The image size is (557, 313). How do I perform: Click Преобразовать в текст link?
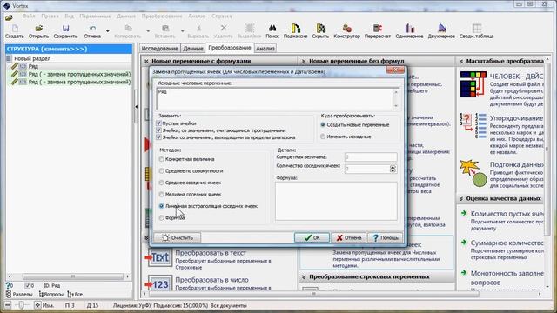[211, 253]
